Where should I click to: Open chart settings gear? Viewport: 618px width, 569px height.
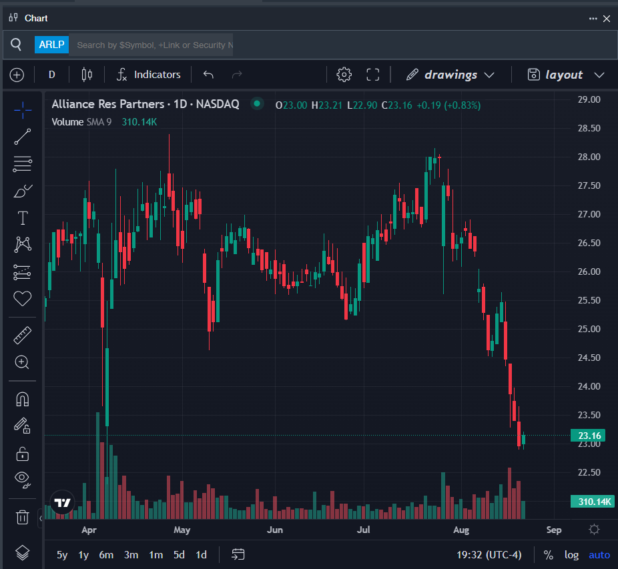344,75
